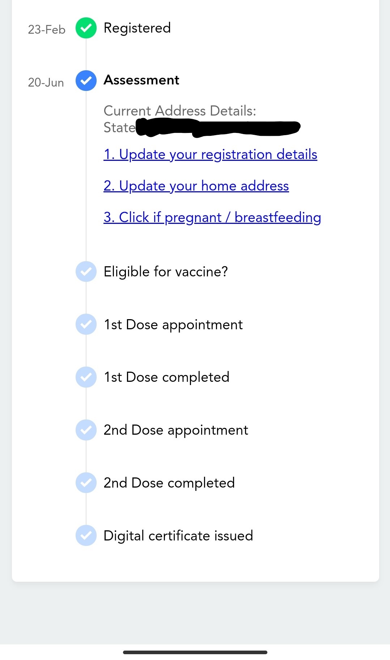Tap the Digital certificate issued text
Image resolution: width=390 pixels, height=660 pixels.
point(178,536)
